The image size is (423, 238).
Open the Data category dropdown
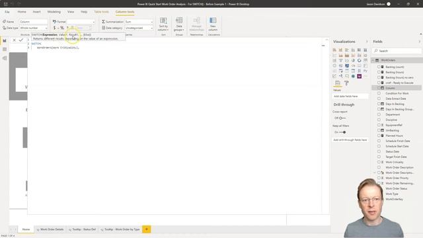139,28
